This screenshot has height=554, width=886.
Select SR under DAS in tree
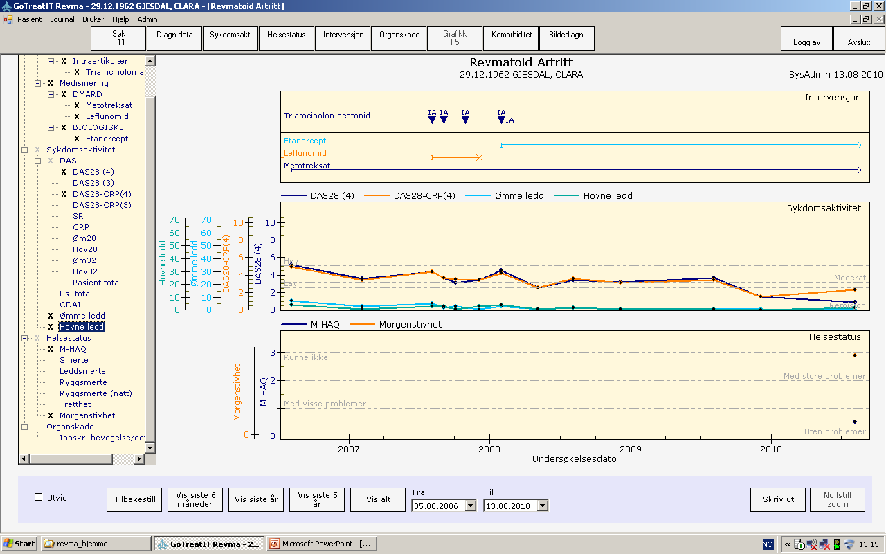coord(78,216)
